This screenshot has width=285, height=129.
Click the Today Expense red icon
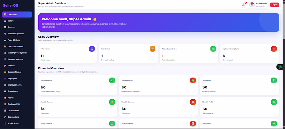tap(193, 80)
